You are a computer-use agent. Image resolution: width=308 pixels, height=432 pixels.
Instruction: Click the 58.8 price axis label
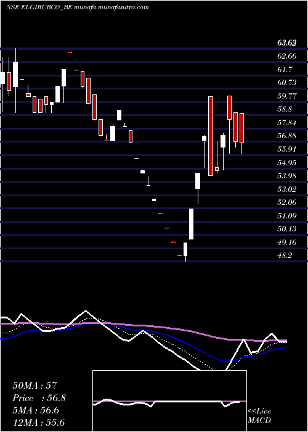[285, 109]
